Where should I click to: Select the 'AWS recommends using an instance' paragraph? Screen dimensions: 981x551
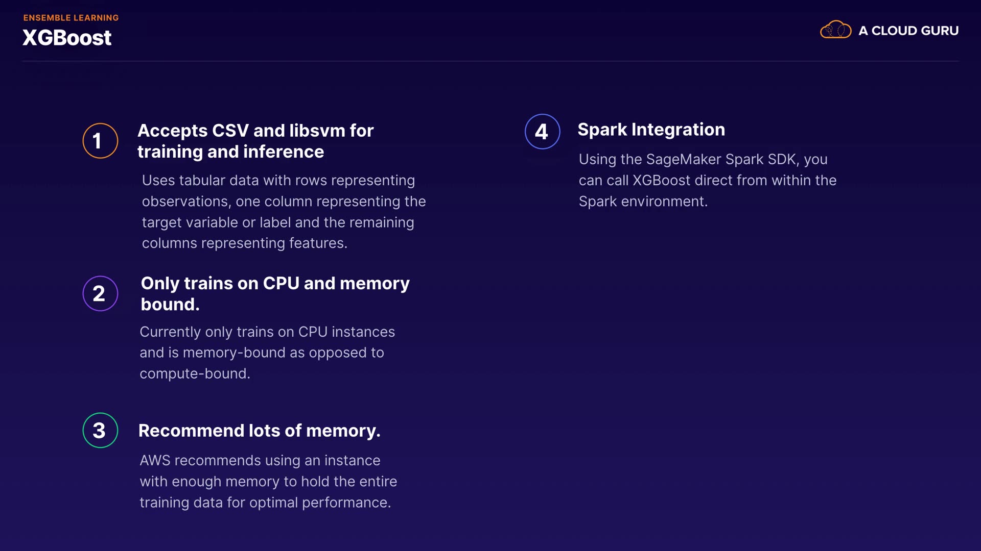click(268, 481)
